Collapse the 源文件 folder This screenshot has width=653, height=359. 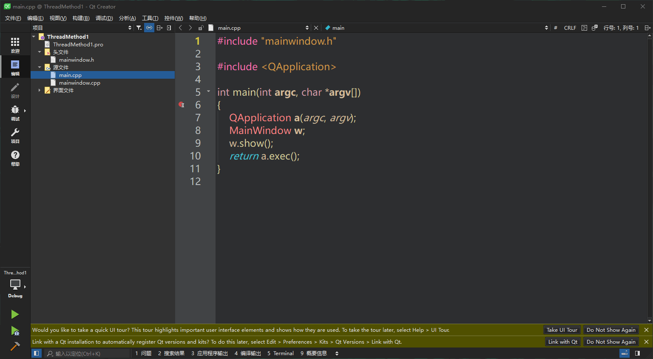click(39, 67)
